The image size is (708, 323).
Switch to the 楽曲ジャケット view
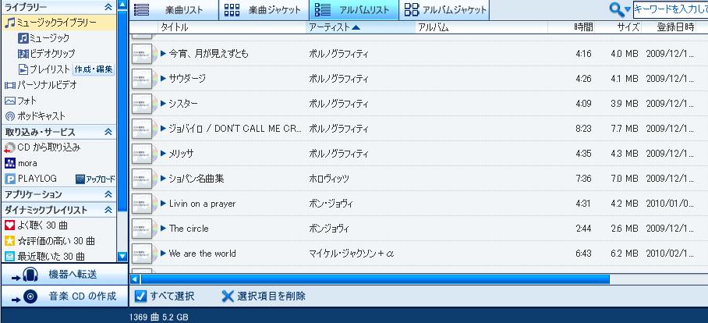click(x=264, y=10)
